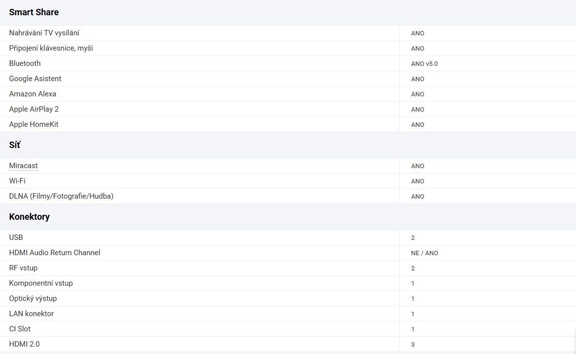Click the Nahrávání TV vysílání label
This screenshot has width=576, height=354.
click(44, 33)
